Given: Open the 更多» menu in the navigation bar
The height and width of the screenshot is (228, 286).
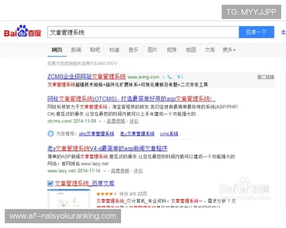Looking at the screenshot, I should pos(229,49).
